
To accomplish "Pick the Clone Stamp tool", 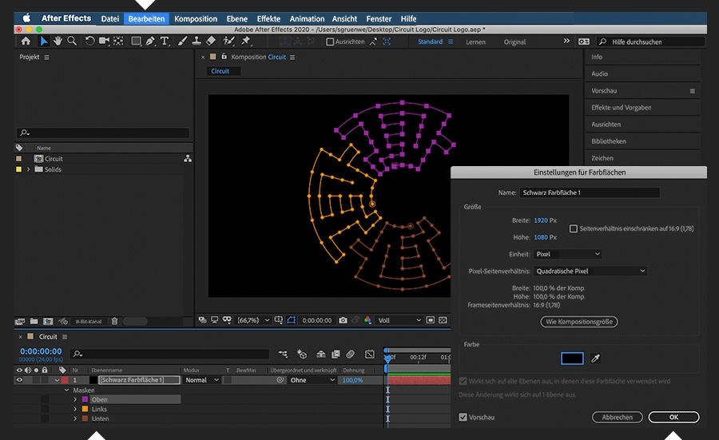I will tap(197, 42).
